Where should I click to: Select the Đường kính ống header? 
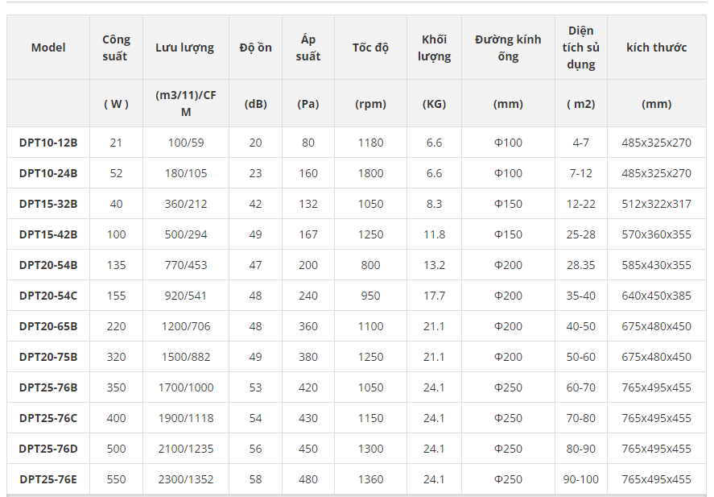(x=508, y=48)
